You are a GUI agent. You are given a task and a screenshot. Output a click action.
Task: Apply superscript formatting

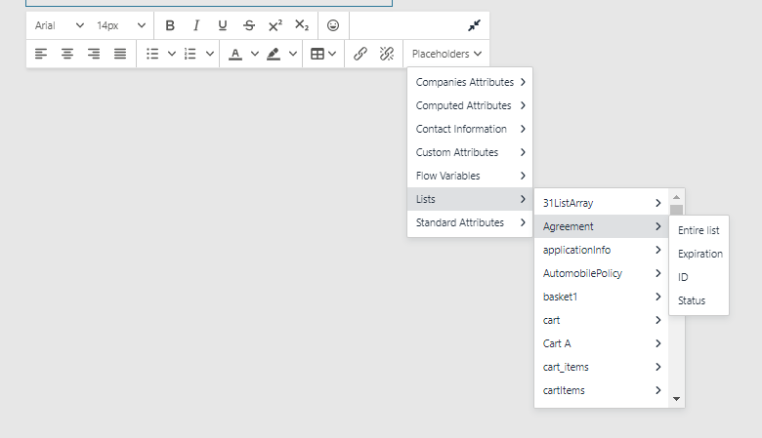pyautogui.click(x=275, y=25)
